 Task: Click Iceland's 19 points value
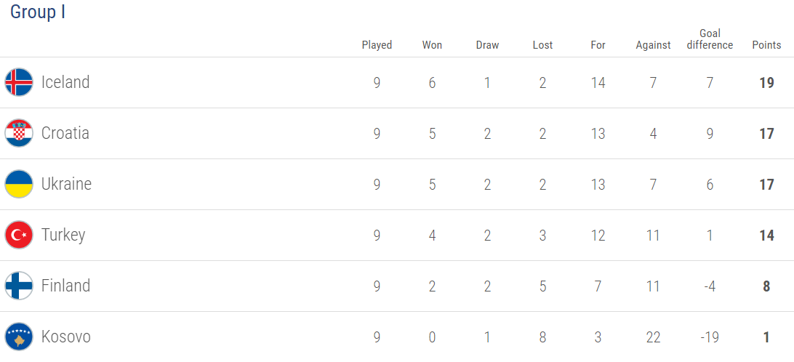point(766,83)
